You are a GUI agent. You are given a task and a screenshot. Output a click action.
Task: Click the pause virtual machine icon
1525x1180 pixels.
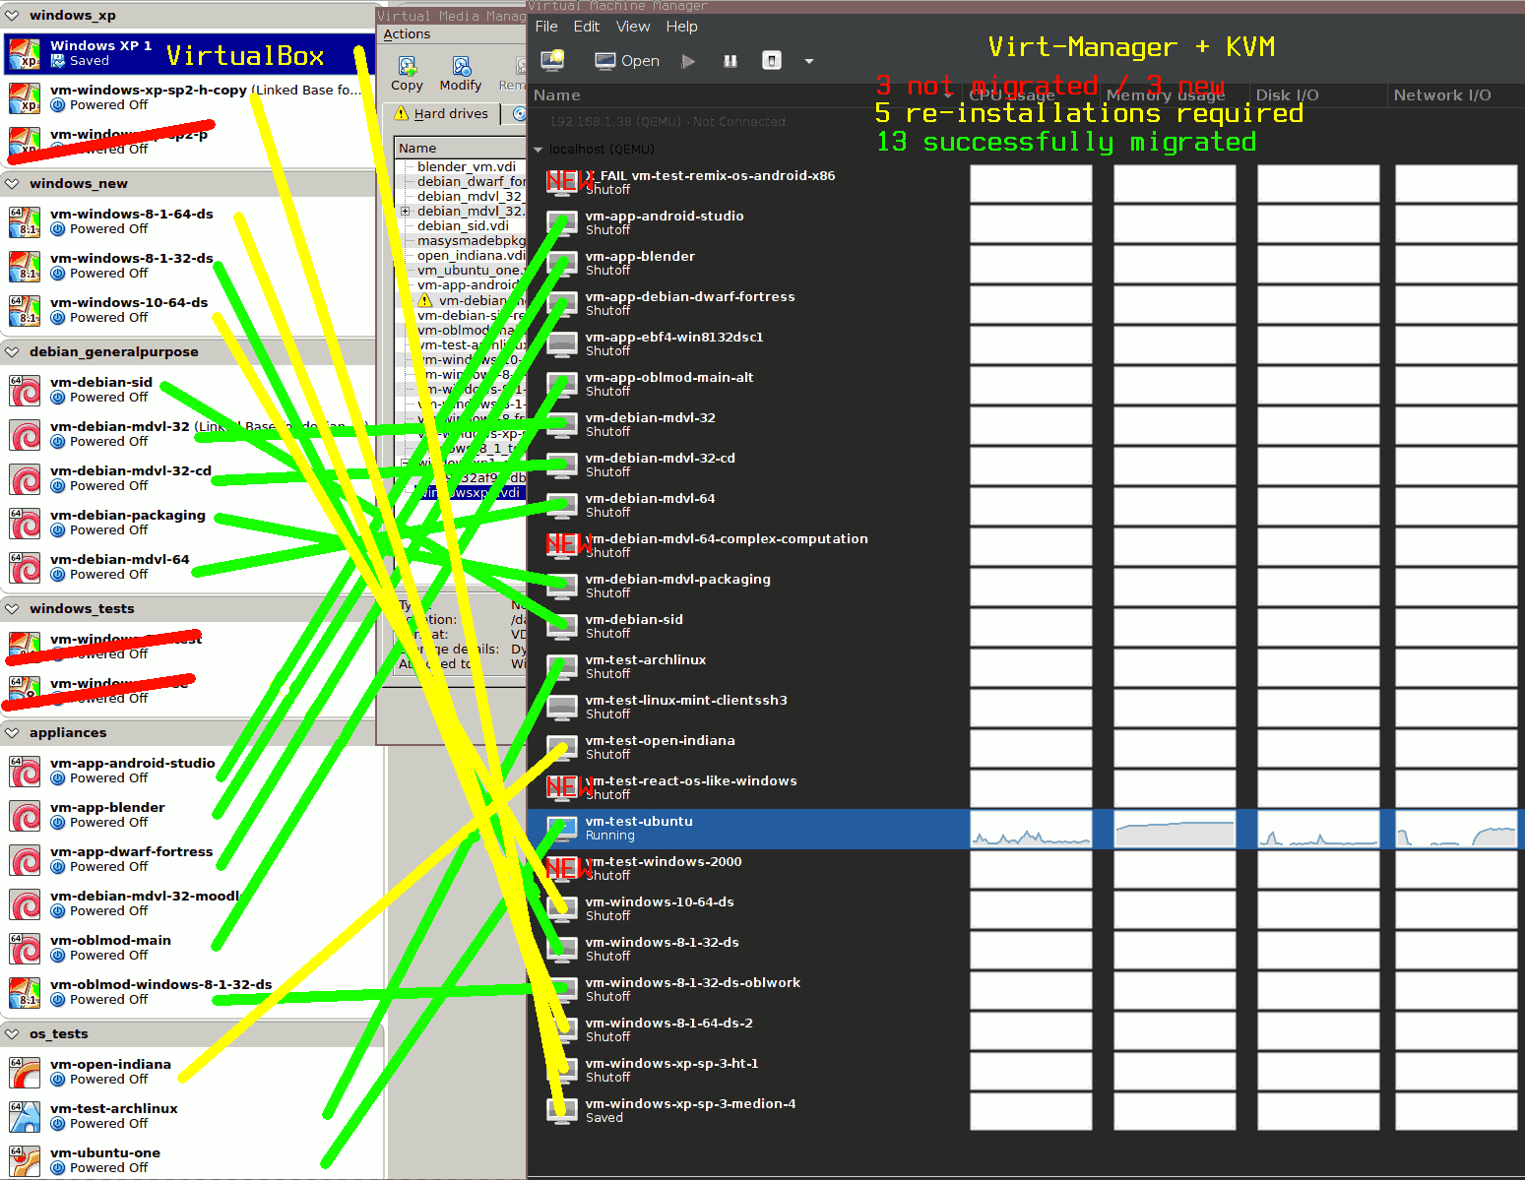click(731, 61)
